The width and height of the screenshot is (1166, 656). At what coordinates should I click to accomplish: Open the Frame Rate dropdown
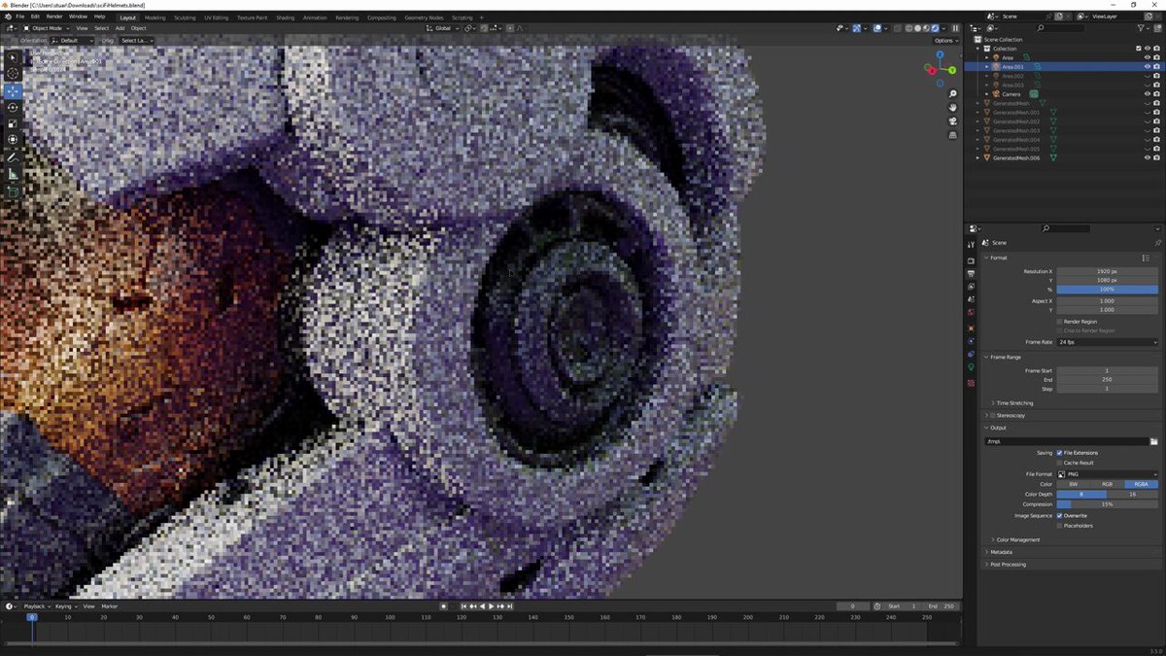click(x=1107, y=342)
